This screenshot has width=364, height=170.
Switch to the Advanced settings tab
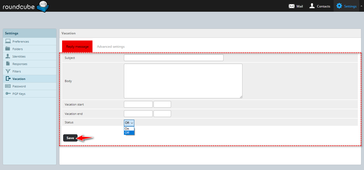point(111,46)
